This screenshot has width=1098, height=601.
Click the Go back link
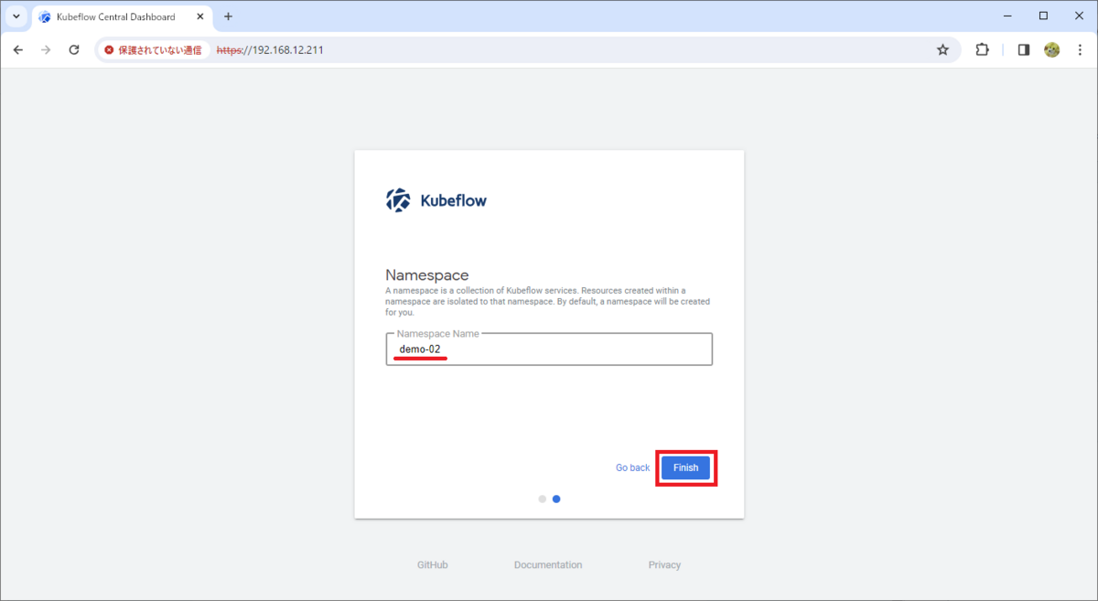(632, 467)
